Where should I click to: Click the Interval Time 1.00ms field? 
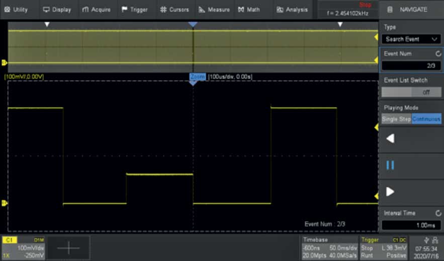click(411, 225)
